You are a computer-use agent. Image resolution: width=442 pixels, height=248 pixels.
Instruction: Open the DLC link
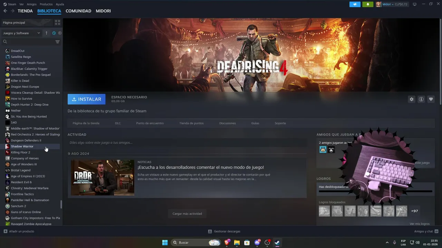[118, 123]
